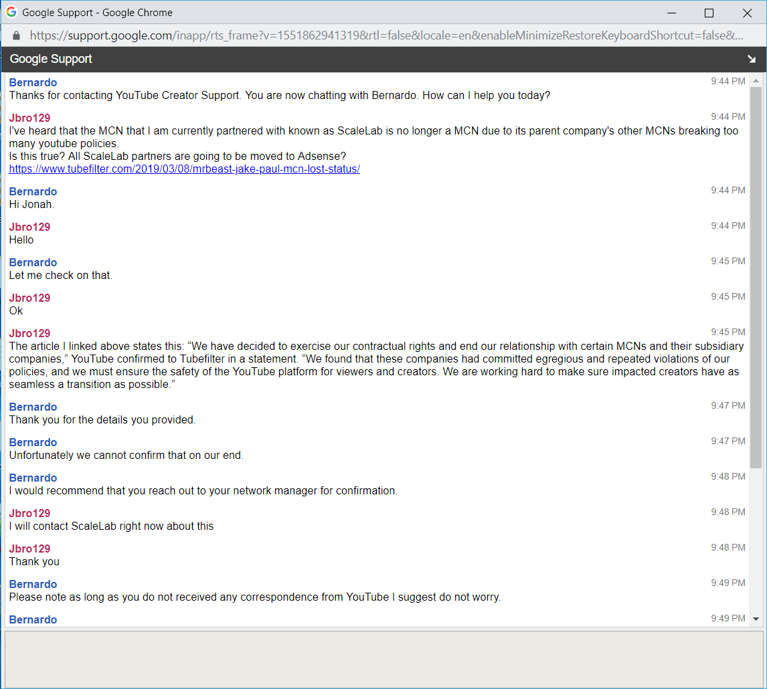Click "I will contact ScaleLab right now" message

click(x=111, y=526)
